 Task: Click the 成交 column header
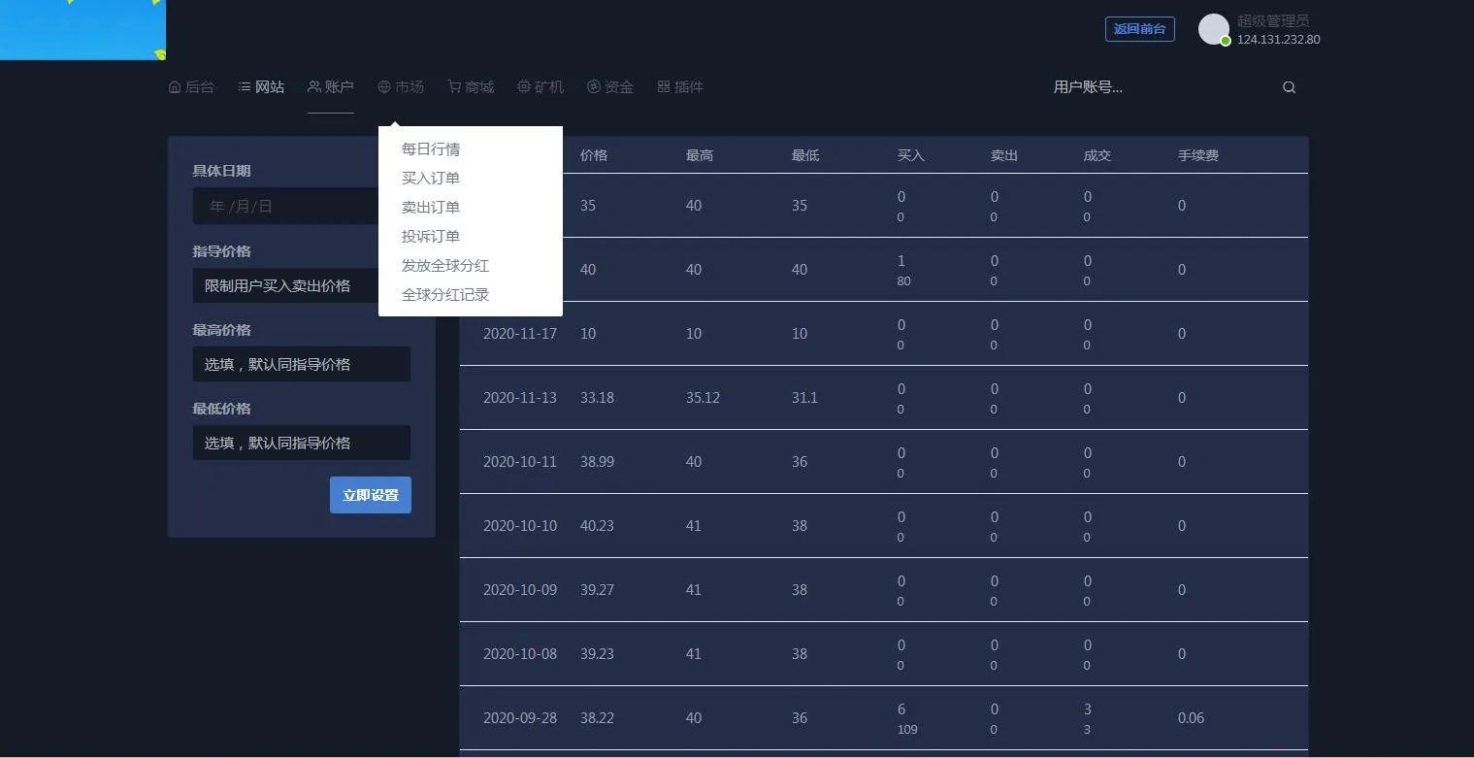1097,155
